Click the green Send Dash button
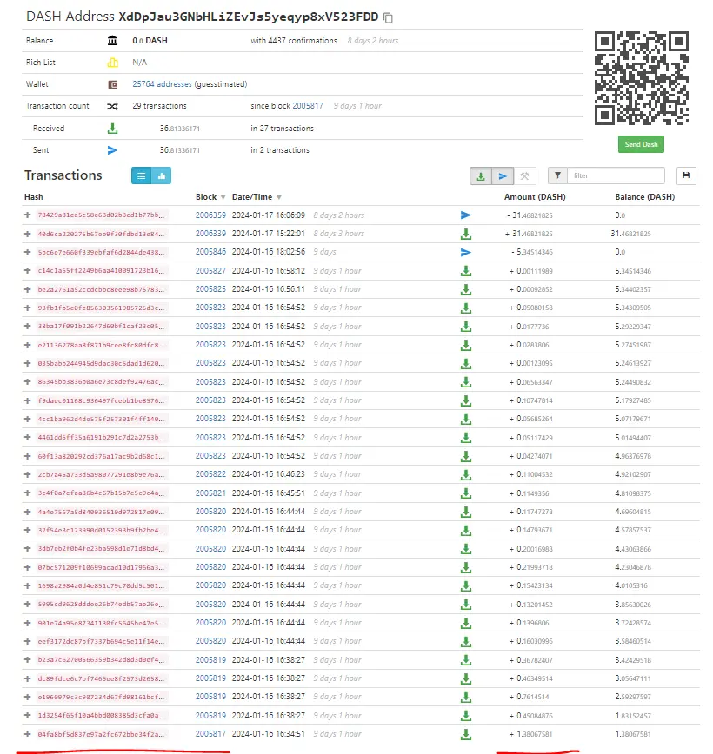 (x=641, y=144)
